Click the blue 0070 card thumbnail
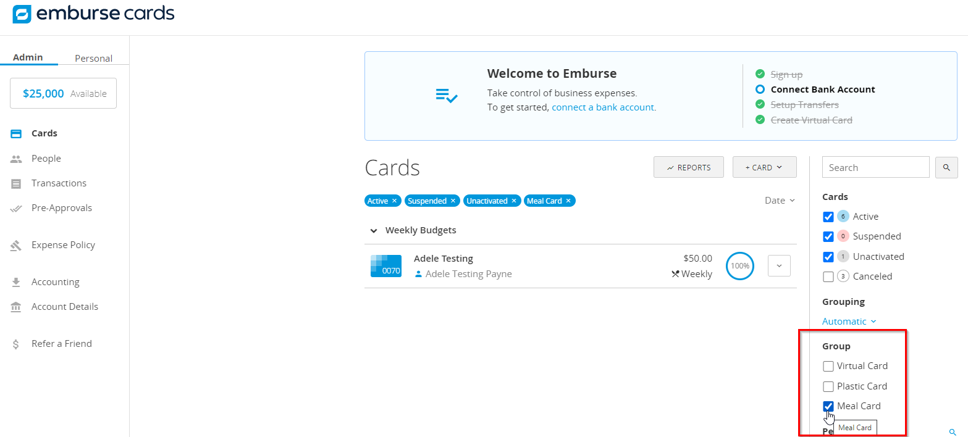 click(x=386, y=266)
